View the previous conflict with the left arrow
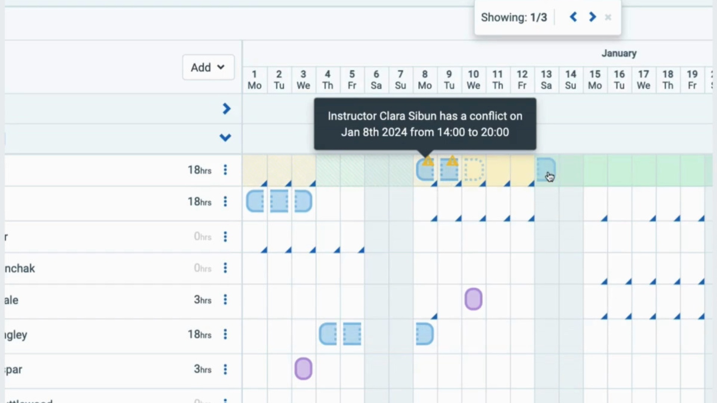Image resolution: width=717 pixels, height=403 pixels. (574, 17)
